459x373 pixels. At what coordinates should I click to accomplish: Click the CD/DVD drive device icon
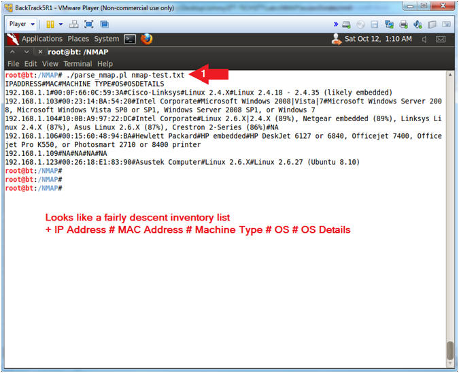coord(360,25)
